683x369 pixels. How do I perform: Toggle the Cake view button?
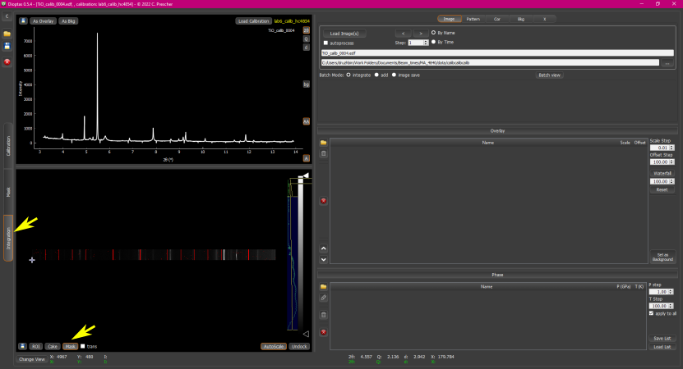click(x=53, y=346)
